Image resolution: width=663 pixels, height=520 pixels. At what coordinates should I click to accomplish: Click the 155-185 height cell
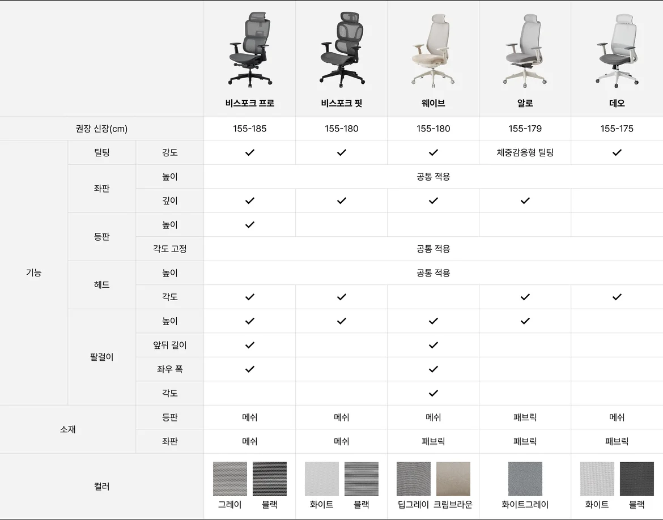point(249,129)
